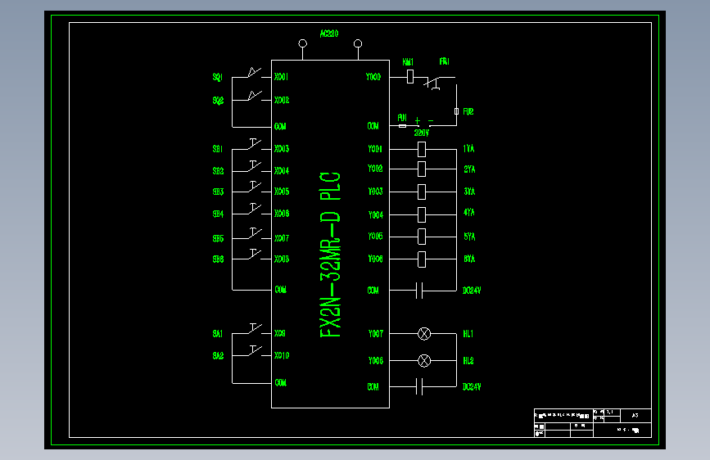
Task: Select the FR1 thermal relay label
Action: [x=444, y=61]
